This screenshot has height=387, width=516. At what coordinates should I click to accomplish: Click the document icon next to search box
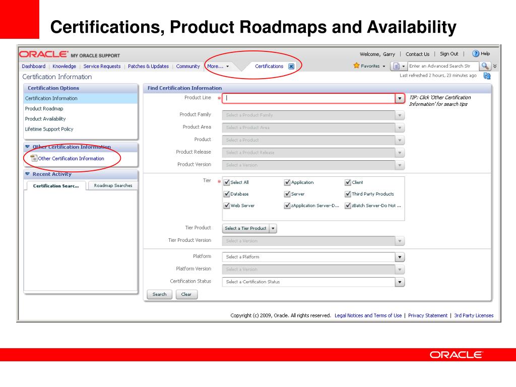397,66
